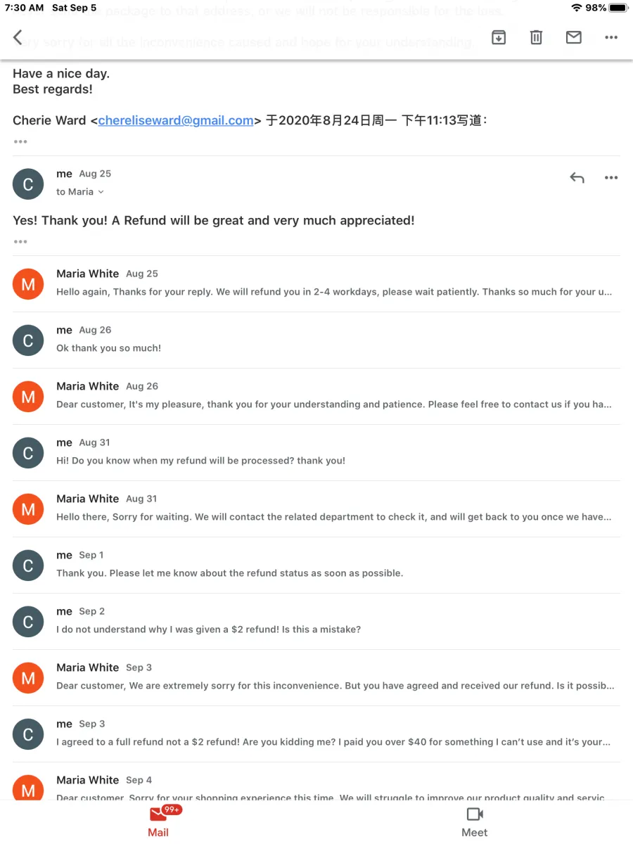Viewport: 633px width, 844px height.
Task: Open more options on the Aug 25 message
Action: click(611, 178)
